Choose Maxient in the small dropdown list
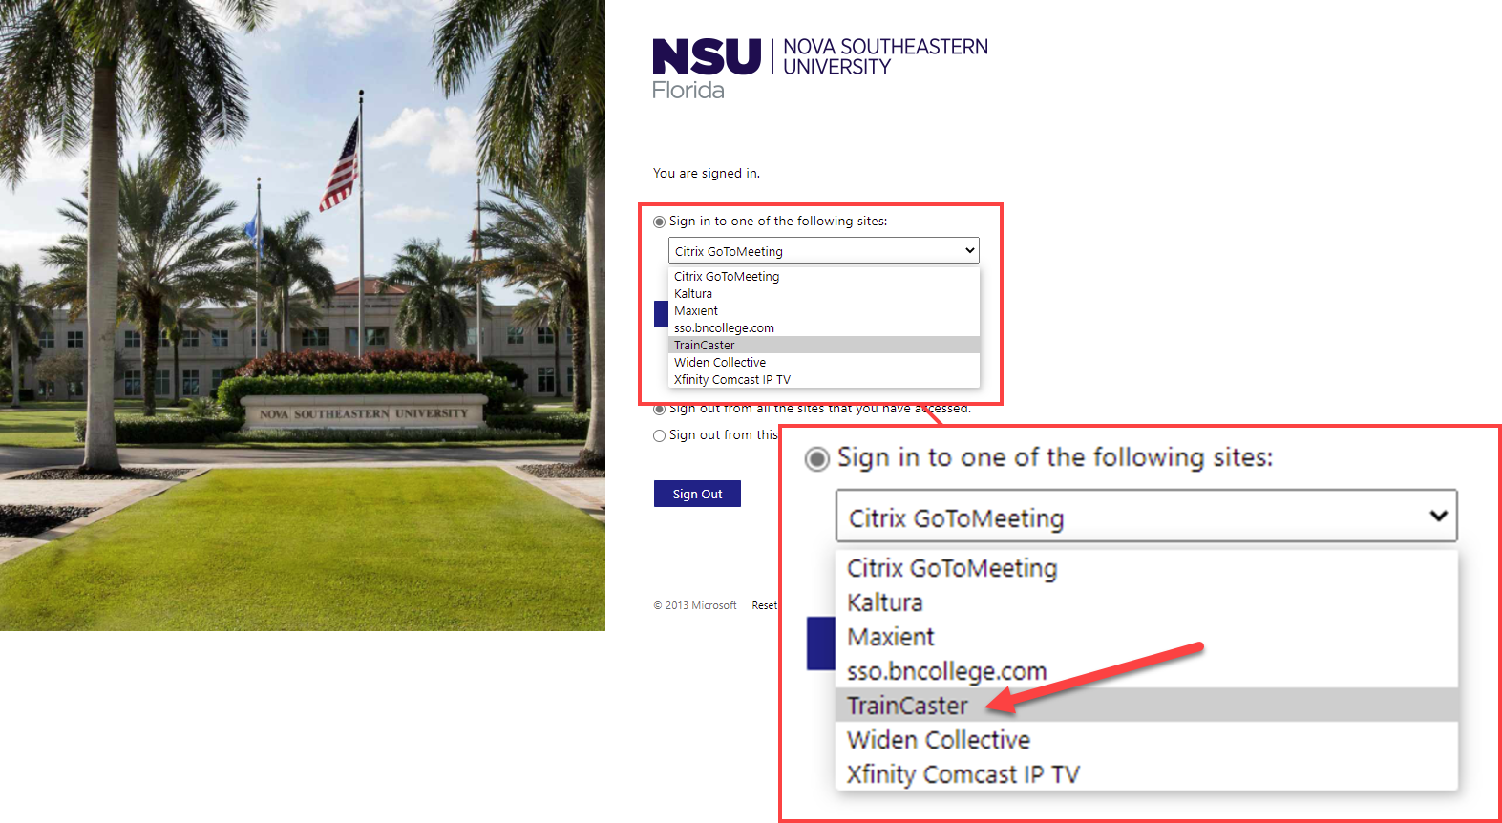The height and width of the screenshot is (823, 1502). (824, 311)
